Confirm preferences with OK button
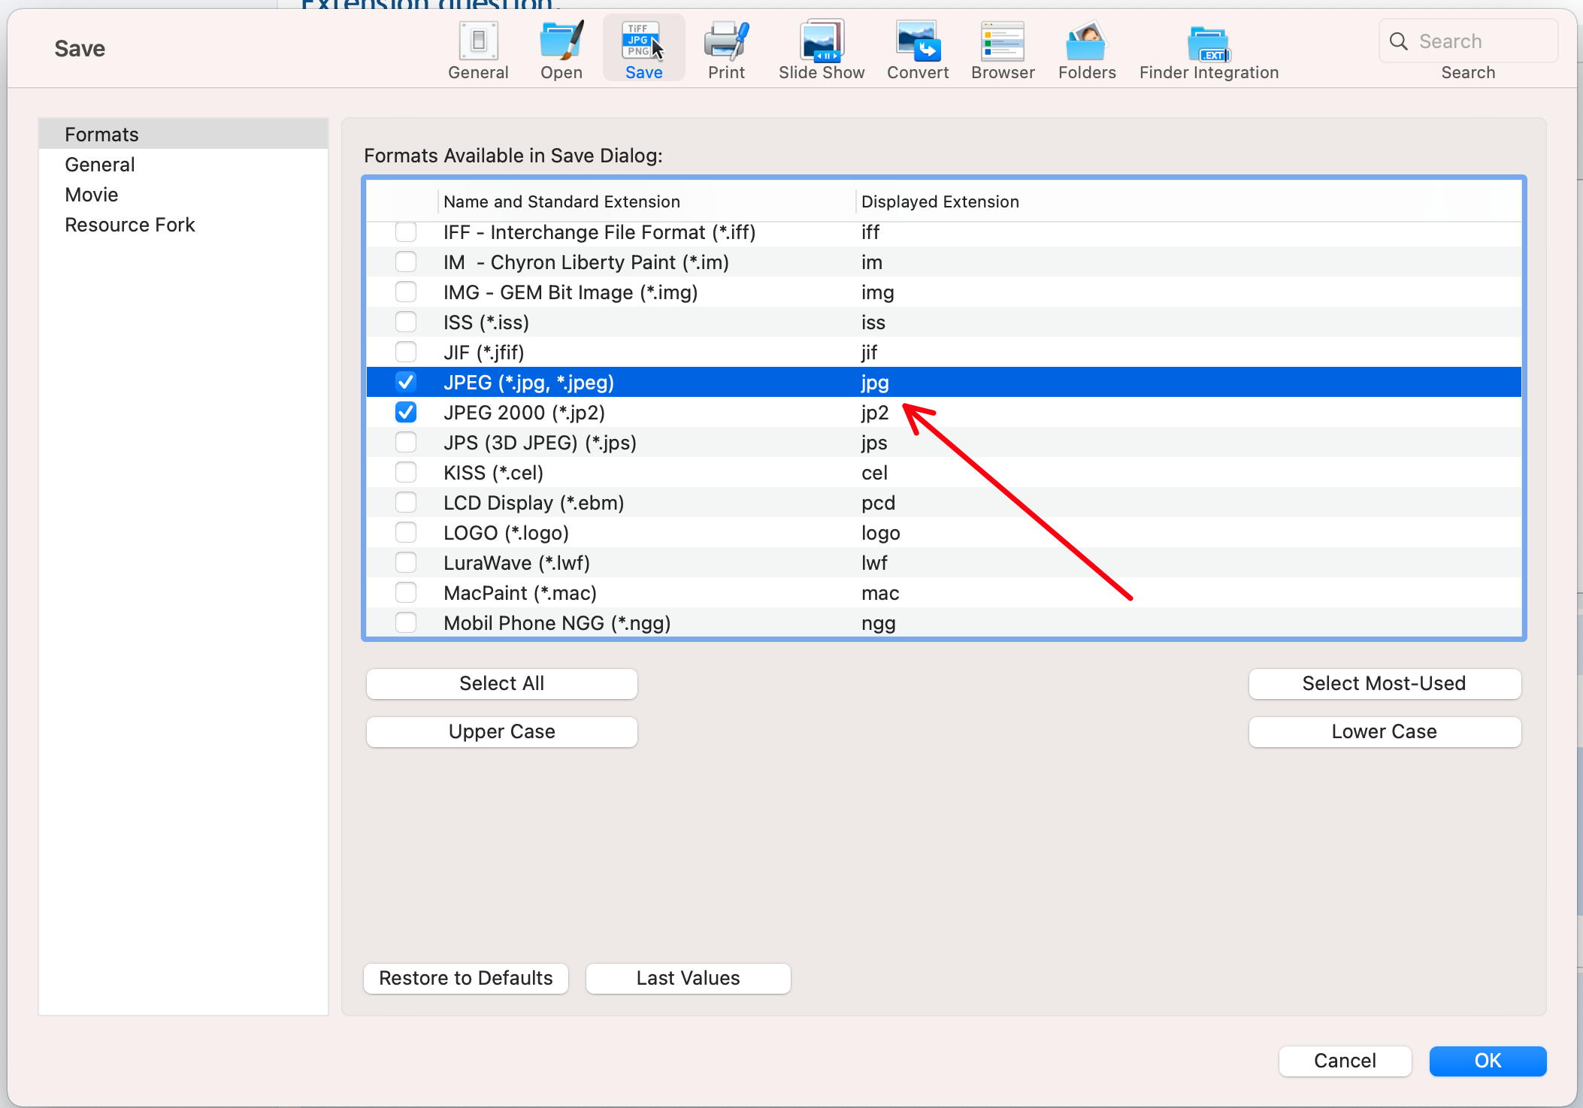Screen dimensions: 1583x1108 pos(1488,1061)
